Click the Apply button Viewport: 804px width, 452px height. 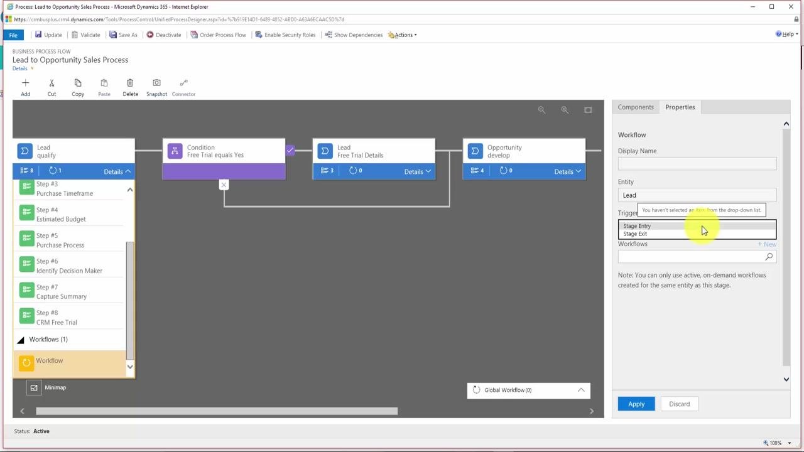pyautogui.click(x=636, y=404)
